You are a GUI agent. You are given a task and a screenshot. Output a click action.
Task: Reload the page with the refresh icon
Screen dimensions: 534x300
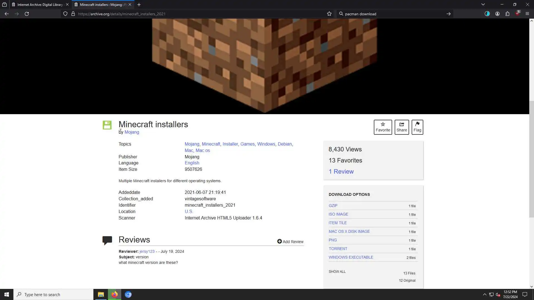coord(27,14)
